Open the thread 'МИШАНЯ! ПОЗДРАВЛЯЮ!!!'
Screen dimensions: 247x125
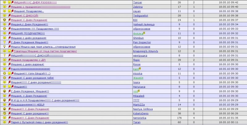point(28,33)
